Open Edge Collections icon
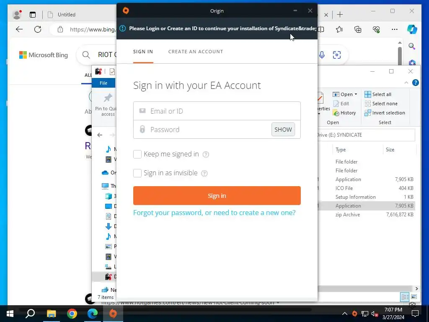429x322 pixels. [358, 29]
